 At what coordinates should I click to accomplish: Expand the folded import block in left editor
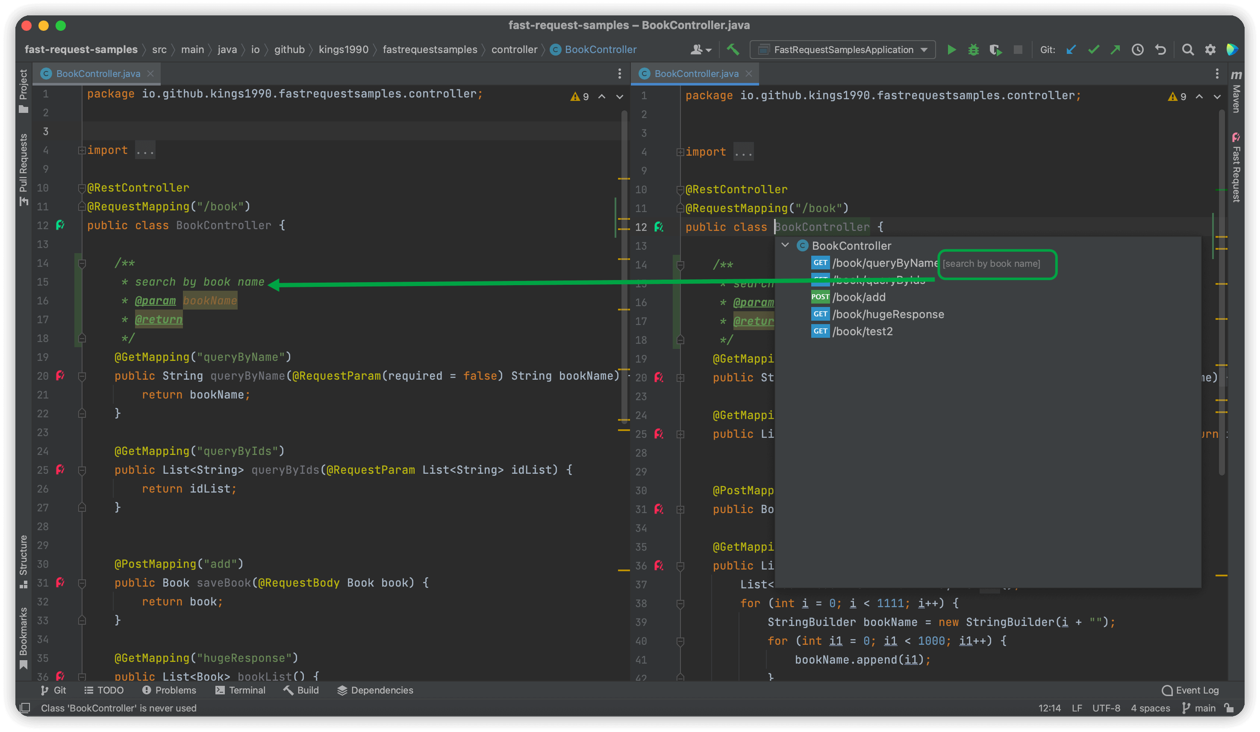82,150
